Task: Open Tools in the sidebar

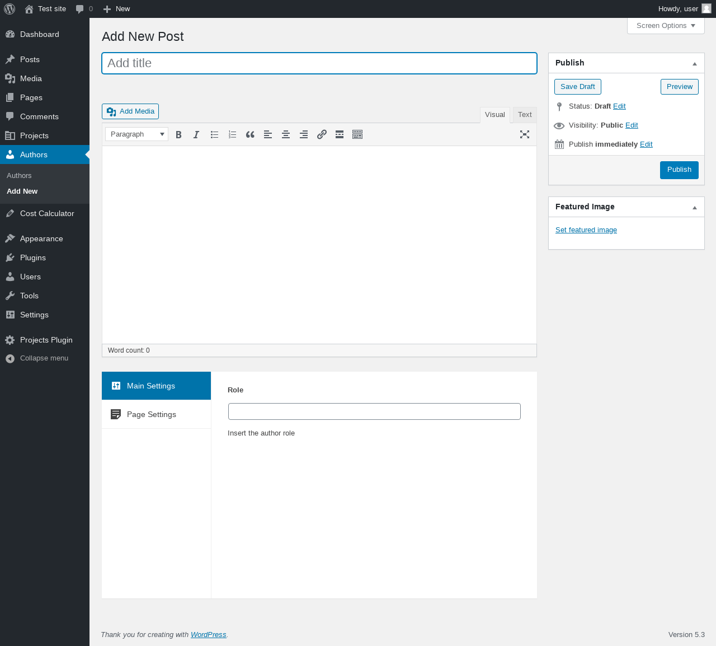Action: click(x=45, y=296)
